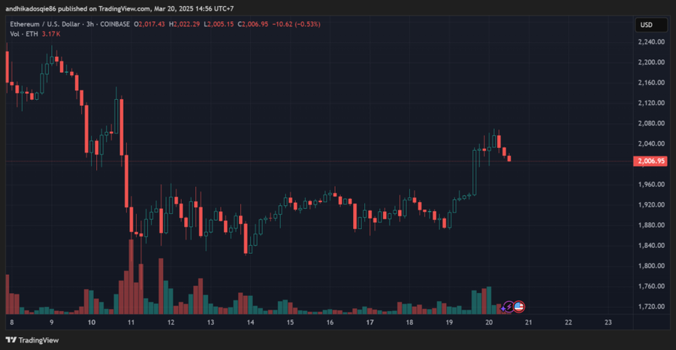Click the open value O2,017.43
The image size is (676, 350).
149,25
